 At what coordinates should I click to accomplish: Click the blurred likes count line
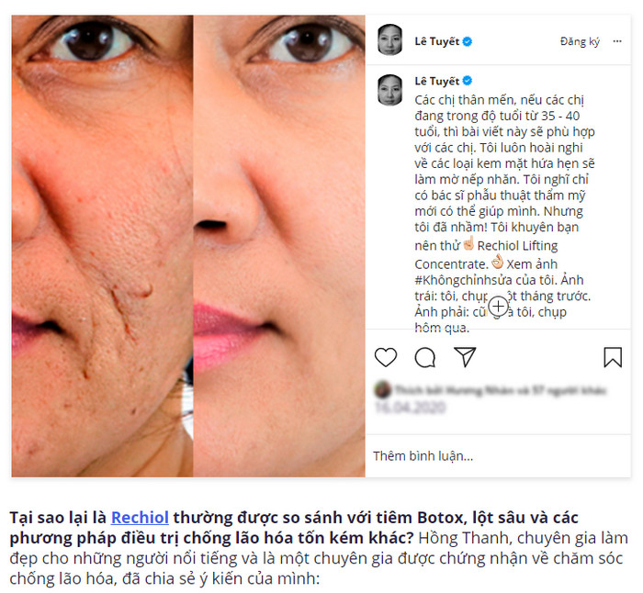[x=491, y=390]
